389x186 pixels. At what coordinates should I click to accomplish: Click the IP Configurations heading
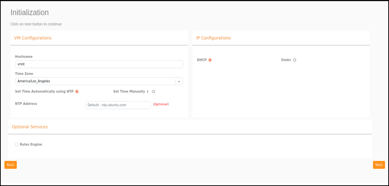[x=213, y=38]
